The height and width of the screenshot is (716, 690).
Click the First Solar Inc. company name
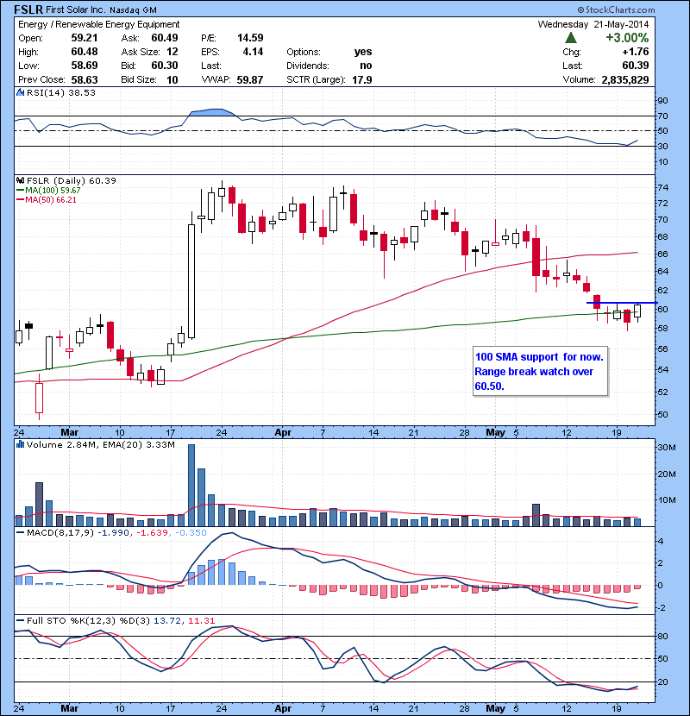[x=76, y=9]
